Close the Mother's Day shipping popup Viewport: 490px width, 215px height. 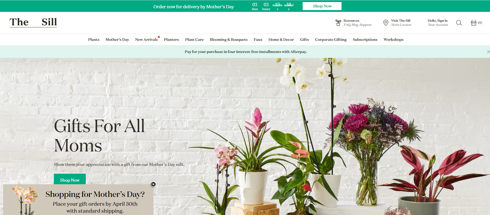[x=153, y=184]
